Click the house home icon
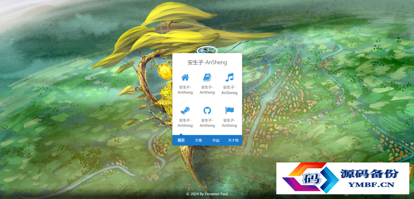 (185, 78)
